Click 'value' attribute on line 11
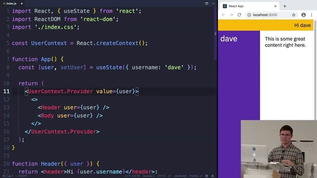Viewport: 317px width, 178px height. [105, 91]
